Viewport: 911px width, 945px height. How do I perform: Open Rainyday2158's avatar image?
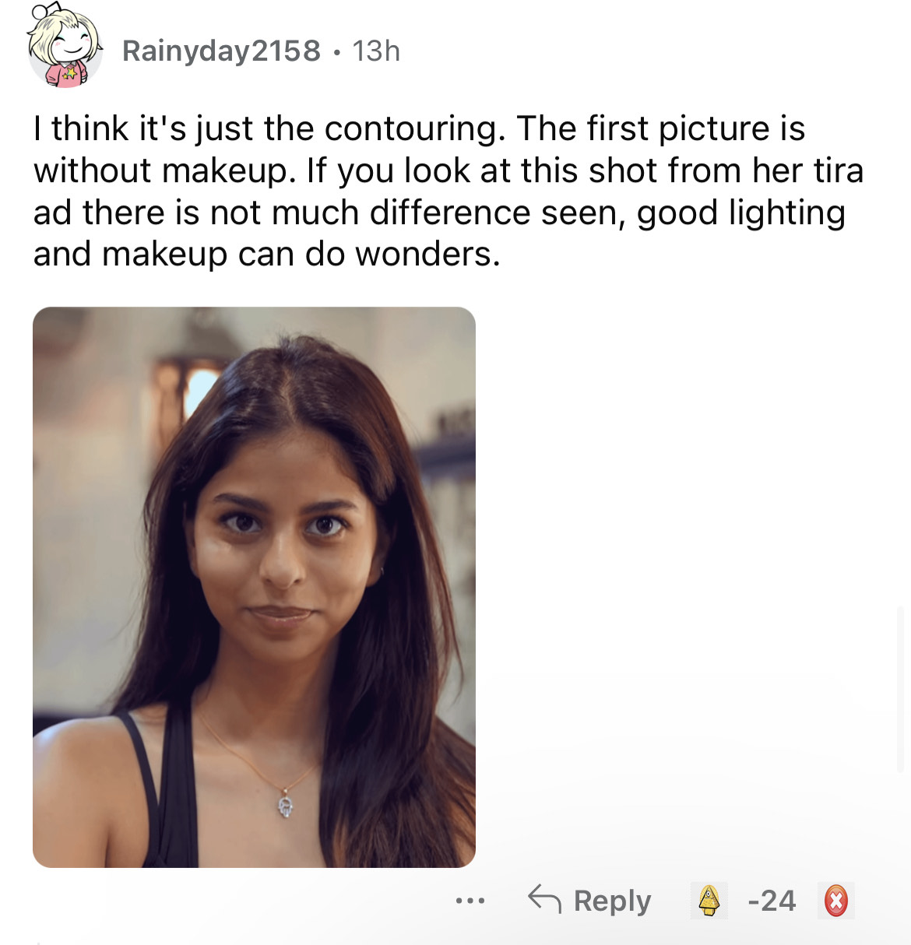[65, 47]
